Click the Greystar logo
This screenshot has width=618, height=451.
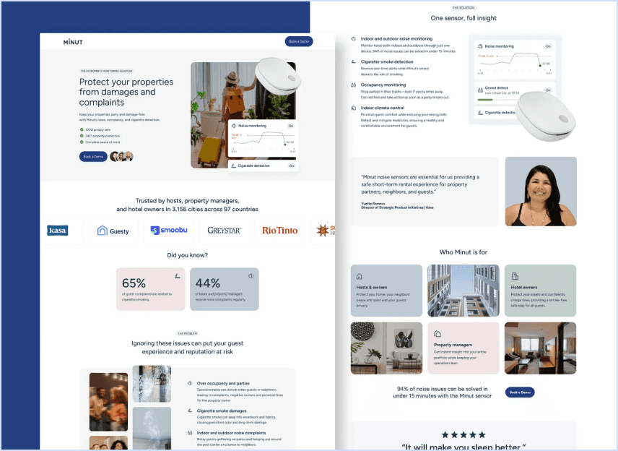pos(225,231)
